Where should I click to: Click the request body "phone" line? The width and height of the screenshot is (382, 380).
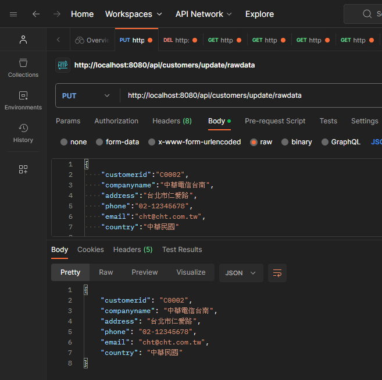coord(147,206)
